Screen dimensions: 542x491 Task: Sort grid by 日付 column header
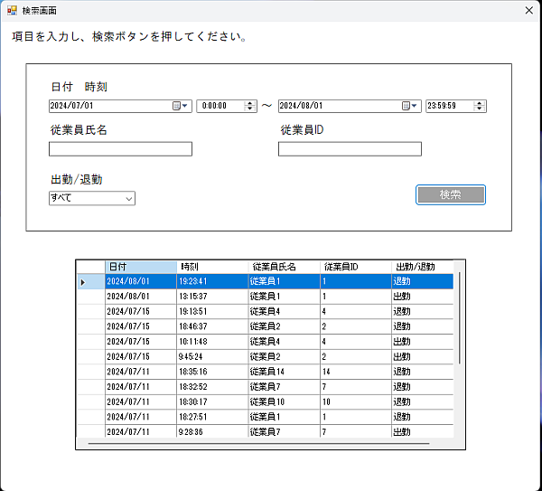point(141,267)
